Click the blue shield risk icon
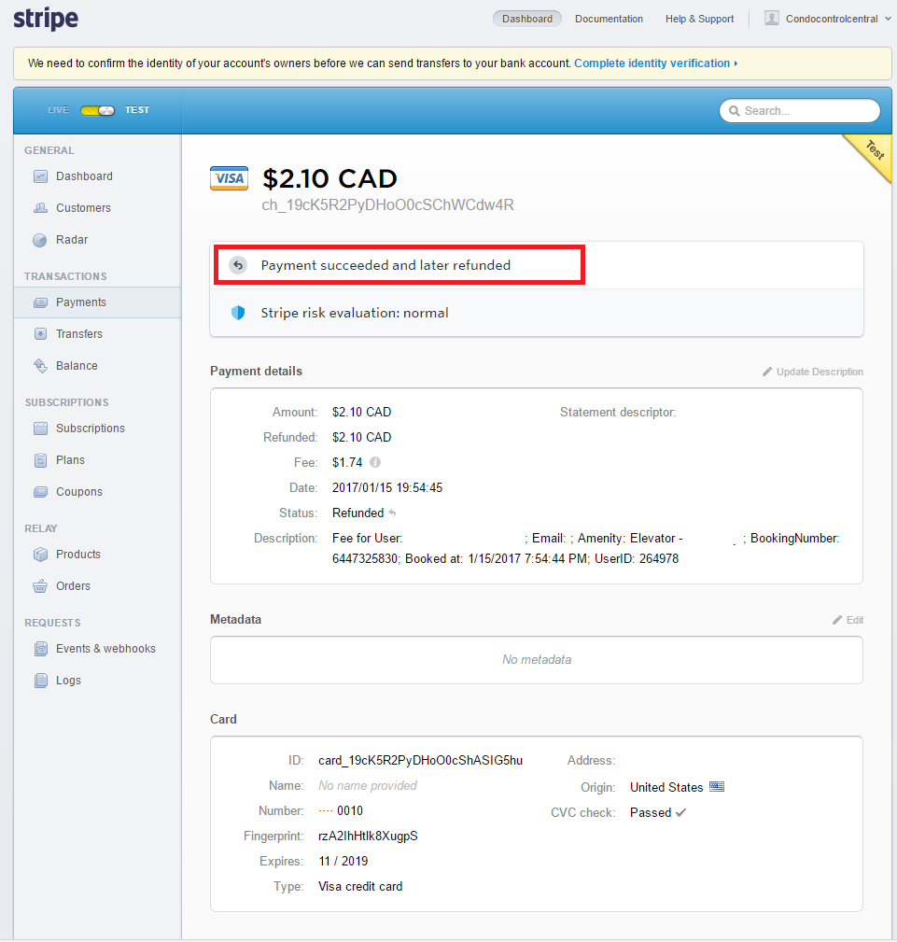Screen dimensions: 897x942 tap(238, 313)
